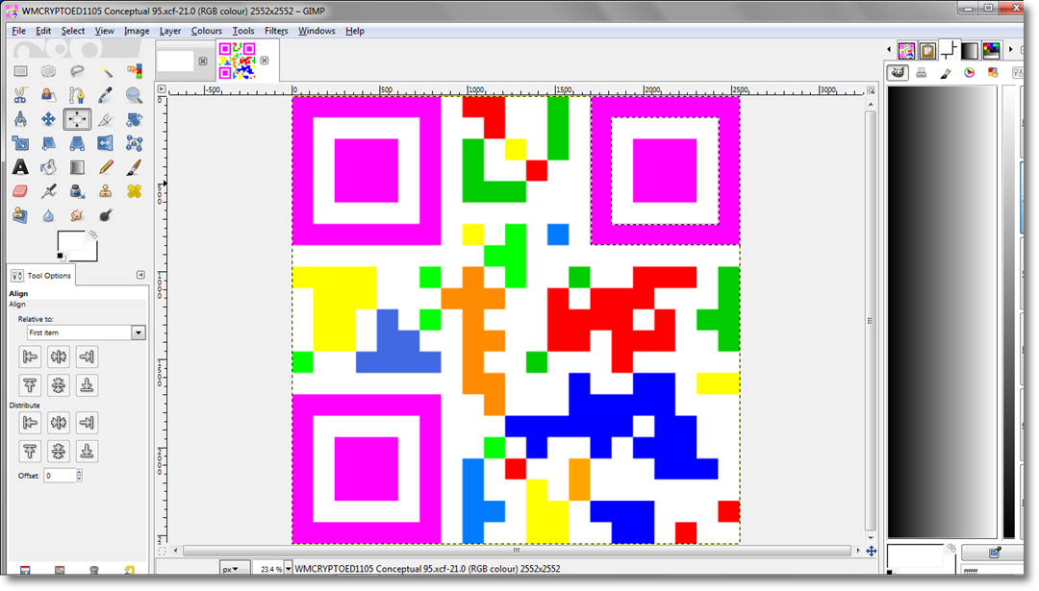This screenshot has width=1039, height=591.
Task: Select the Paintbrush tool
Action: (135, 167)
